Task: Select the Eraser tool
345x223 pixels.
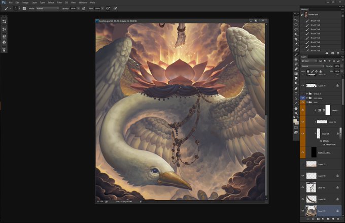Action: (296, 69)
